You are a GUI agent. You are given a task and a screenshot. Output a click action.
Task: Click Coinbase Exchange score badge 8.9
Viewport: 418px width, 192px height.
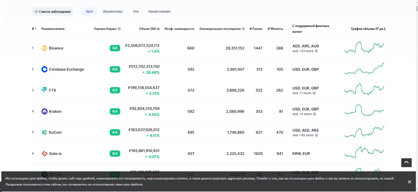115,69
